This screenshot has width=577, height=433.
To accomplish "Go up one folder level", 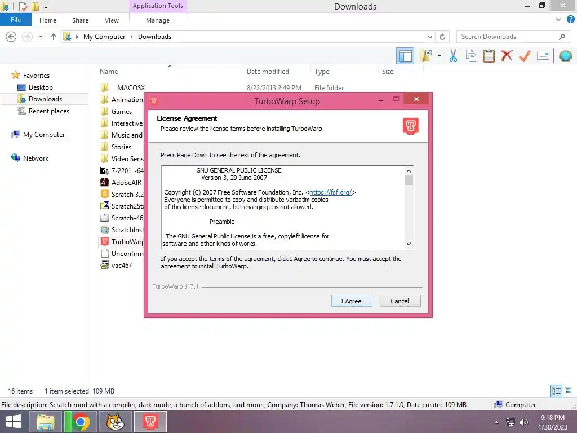I will tap(54, 37).
